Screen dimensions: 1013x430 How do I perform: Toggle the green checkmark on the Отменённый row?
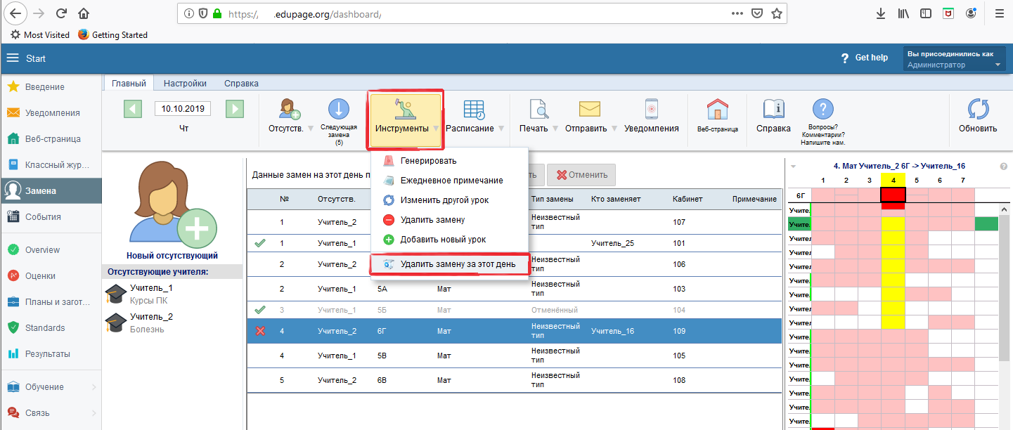tap(260, 309)
